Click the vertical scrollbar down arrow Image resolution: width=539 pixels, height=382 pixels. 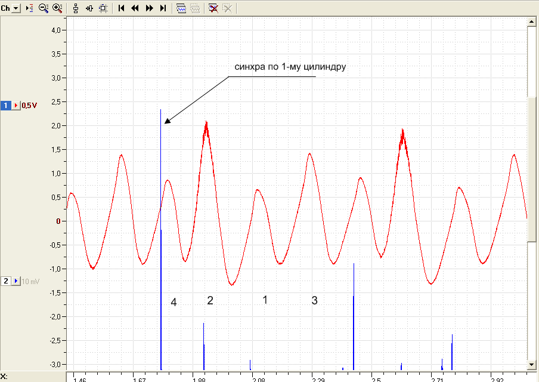click(531, 365)
